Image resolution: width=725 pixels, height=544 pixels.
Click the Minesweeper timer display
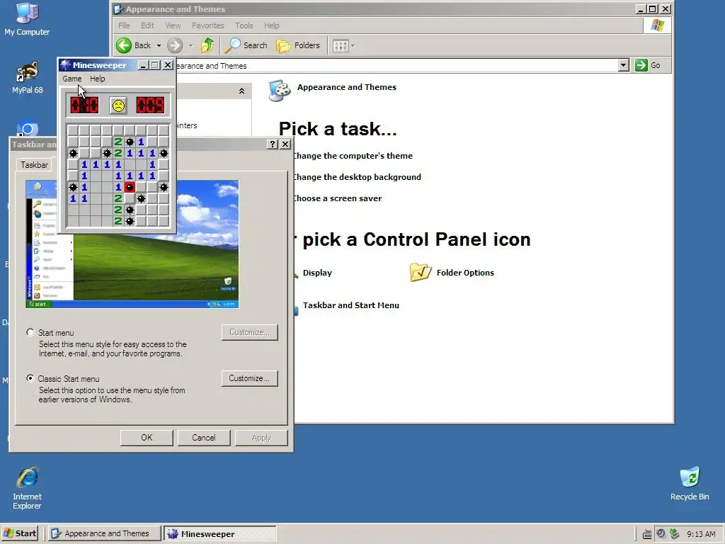click(x=150, y=106)
